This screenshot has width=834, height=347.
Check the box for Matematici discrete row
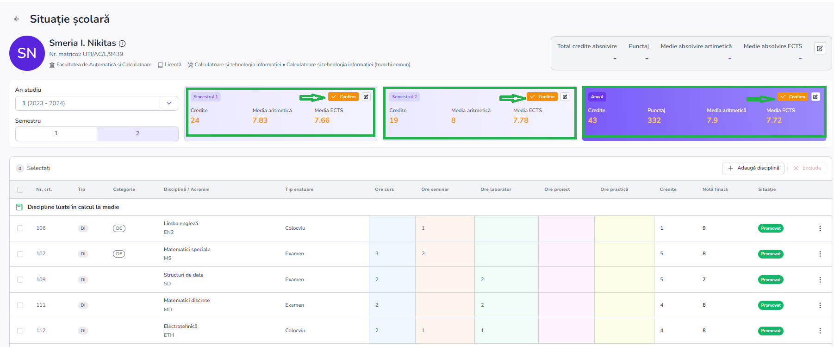(x=20, y=305)
